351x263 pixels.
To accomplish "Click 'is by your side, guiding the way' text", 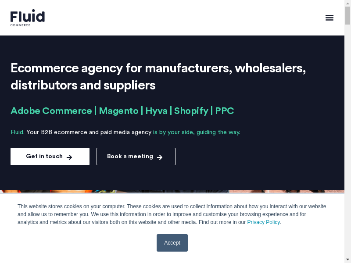I will point(196,132).
